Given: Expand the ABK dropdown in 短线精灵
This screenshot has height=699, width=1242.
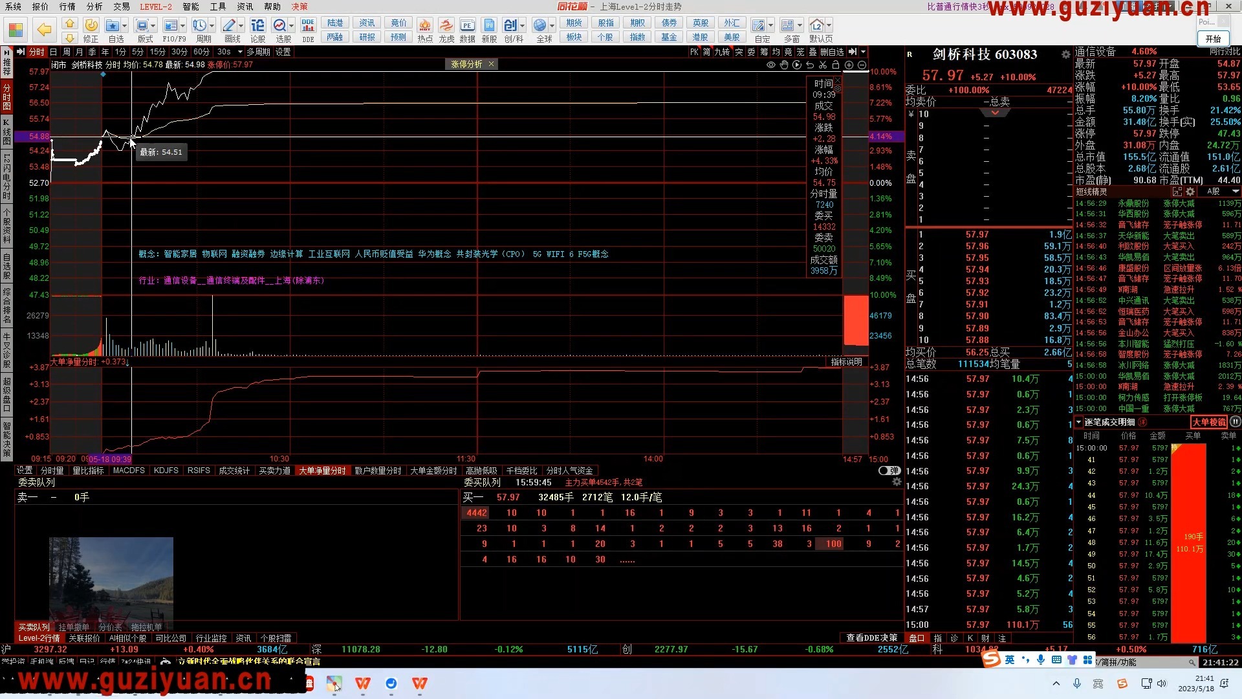Looking at the screenshot, I should pos(1236,192).
